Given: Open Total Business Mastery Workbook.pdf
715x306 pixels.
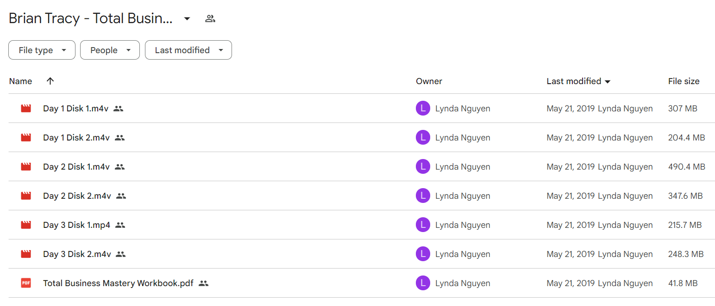Looking at the screenshot, I should click(x=118, y=283).
